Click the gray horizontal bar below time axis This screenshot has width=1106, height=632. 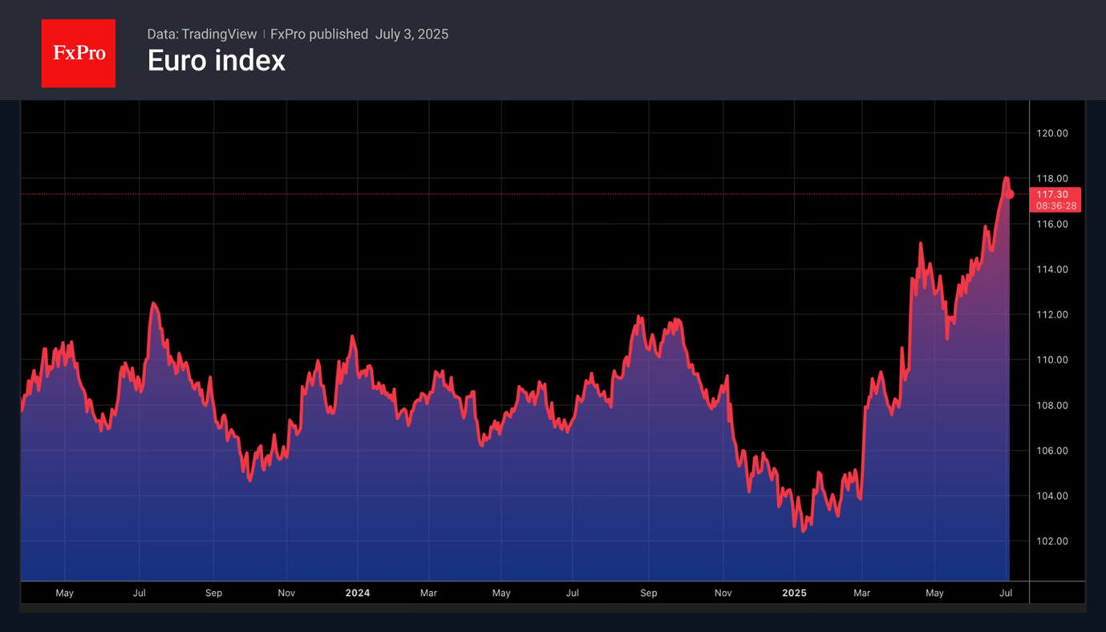click(553, 608)
